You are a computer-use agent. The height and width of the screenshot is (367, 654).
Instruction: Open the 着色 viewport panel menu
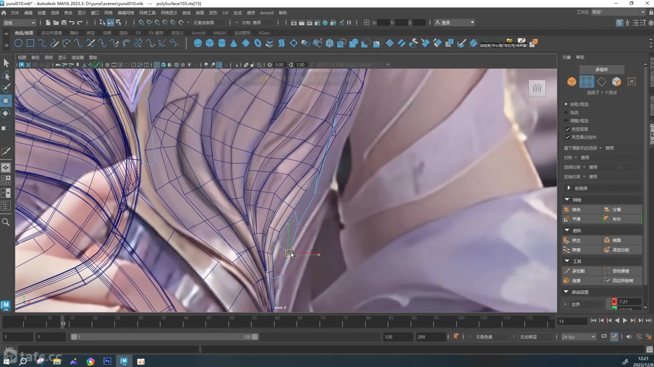[35, 57]
